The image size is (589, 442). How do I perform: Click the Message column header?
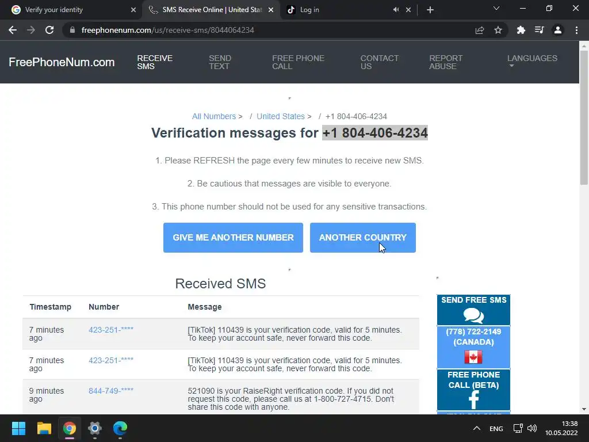pyautogui.click(x=205, y=307)
